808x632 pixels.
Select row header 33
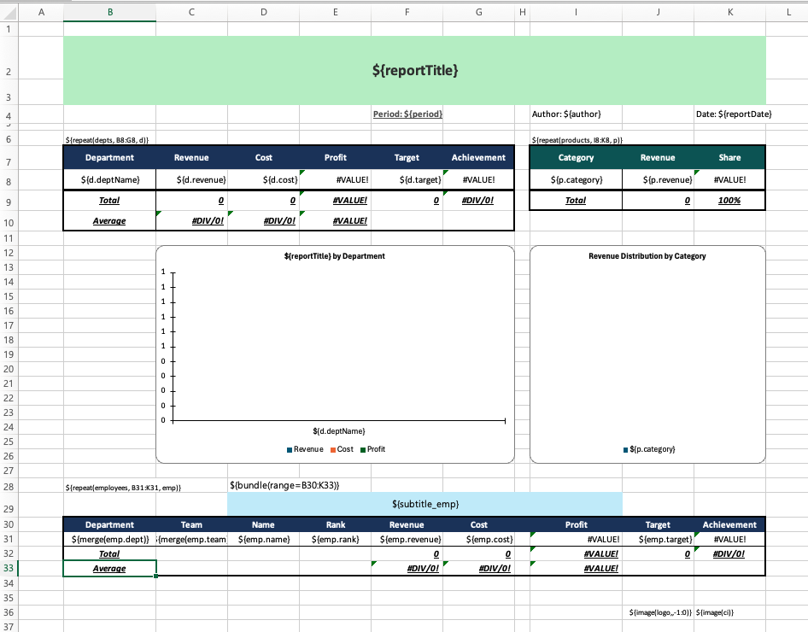point(9,569)
